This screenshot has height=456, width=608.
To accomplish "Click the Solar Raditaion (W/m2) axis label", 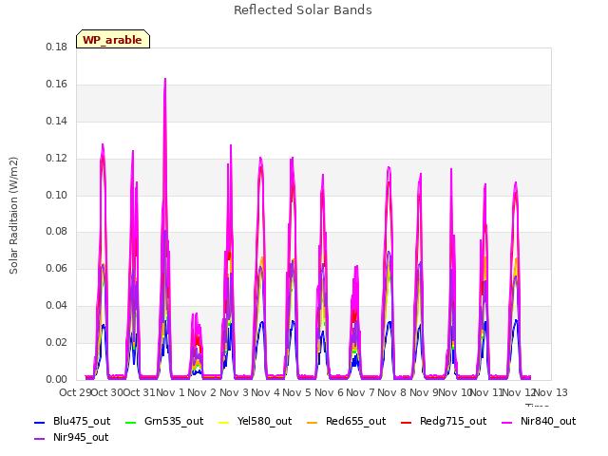I will click(13, 216).
